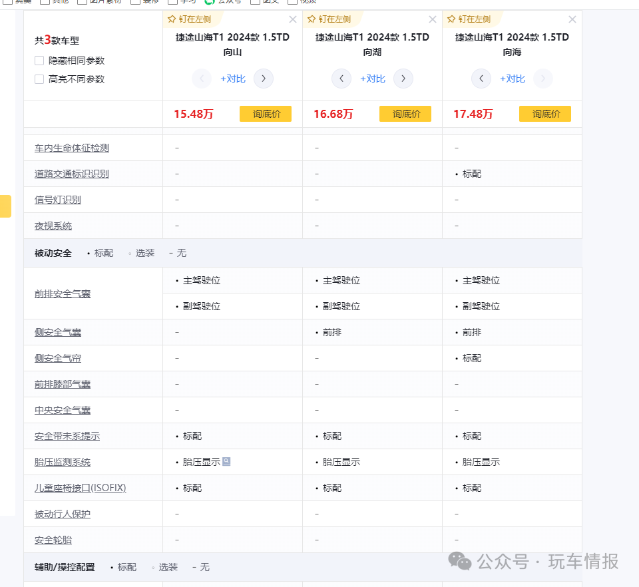
Task: Add the 向湖 model to comparison via +对比
Action: (x=373, y=79)
